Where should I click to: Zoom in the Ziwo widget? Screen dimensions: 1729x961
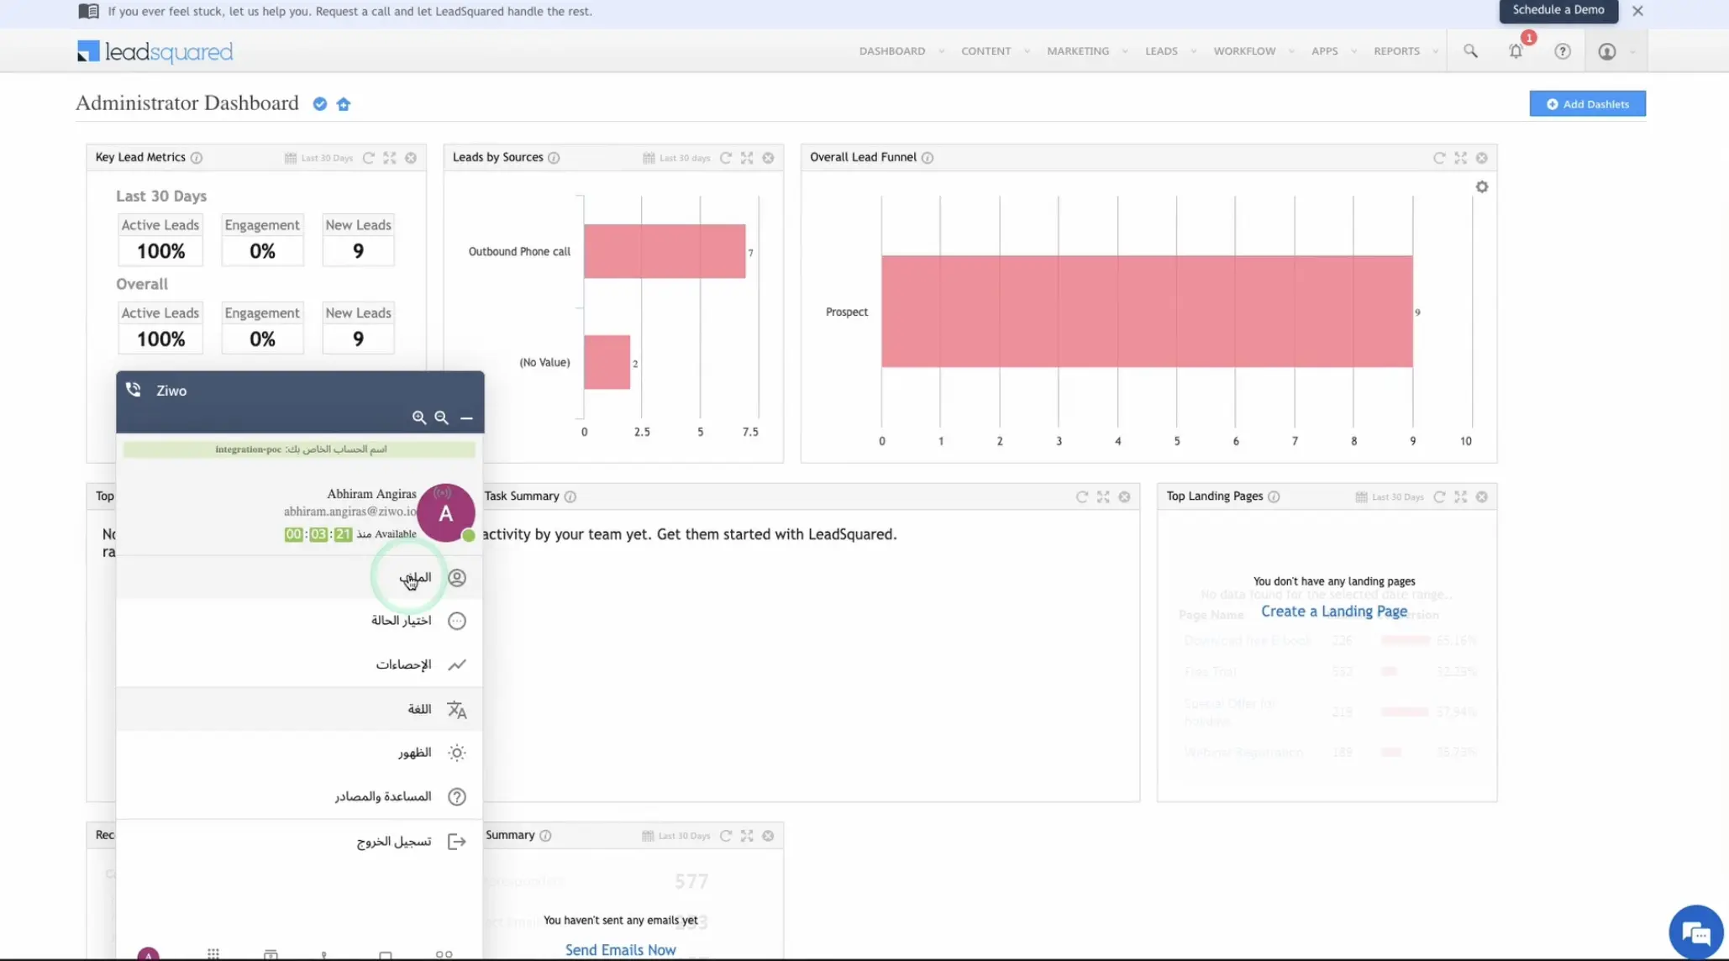418,417
